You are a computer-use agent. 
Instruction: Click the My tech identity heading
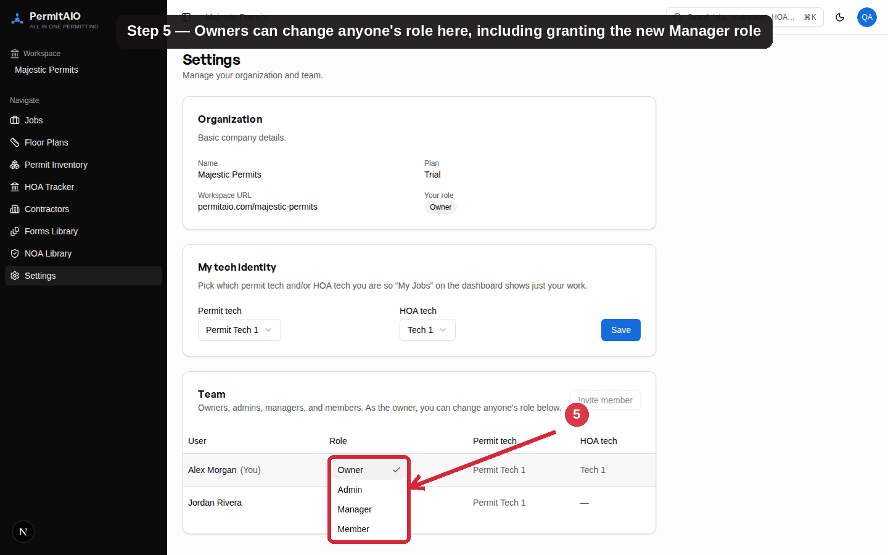237,267
